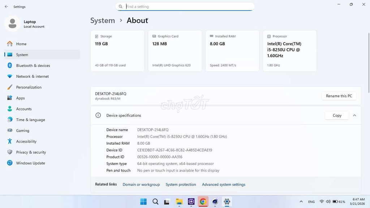Click the battery 61% indicator
370x208 pixels.
pyautogui.click(x=339, y=201)
